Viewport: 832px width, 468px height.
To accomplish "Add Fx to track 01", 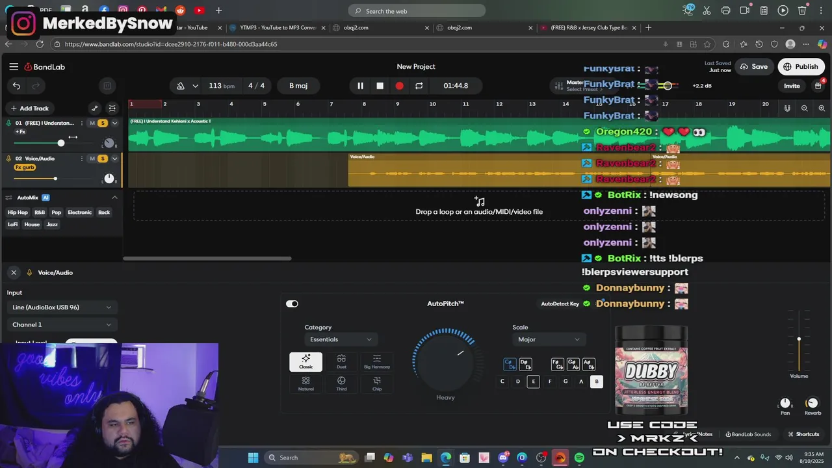I will (x=20, y=132).
